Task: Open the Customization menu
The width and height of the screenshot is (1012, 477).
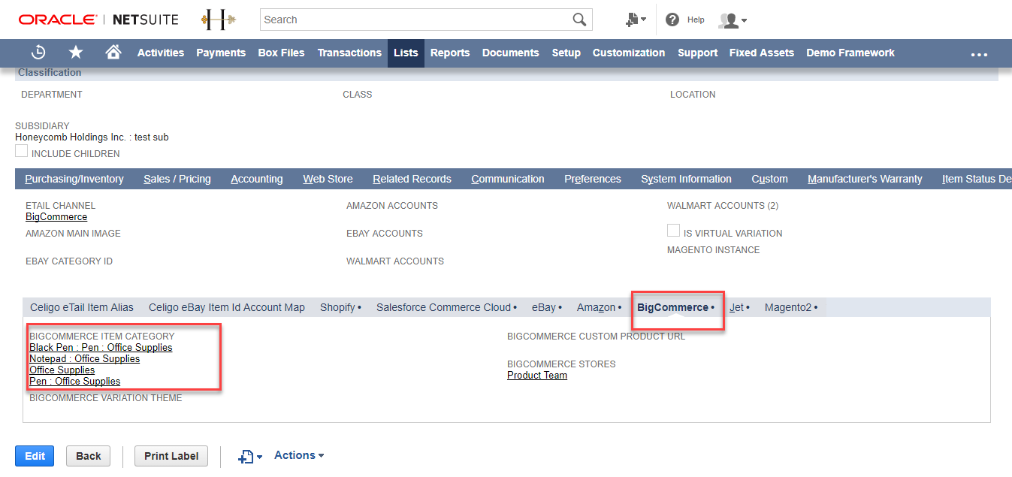Action: (629, 53)
